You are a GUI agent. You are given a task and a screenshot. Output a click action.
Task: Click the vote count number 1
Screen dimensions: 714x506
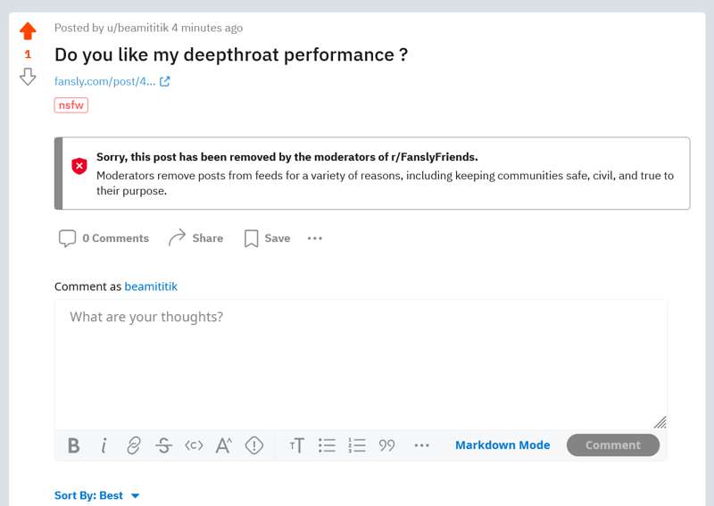tap(28, 54)
